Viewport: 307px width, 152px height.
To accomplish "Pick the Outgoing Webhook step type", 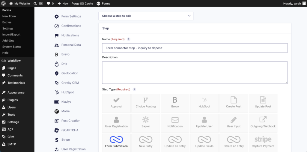I will [x=263, y=123].
